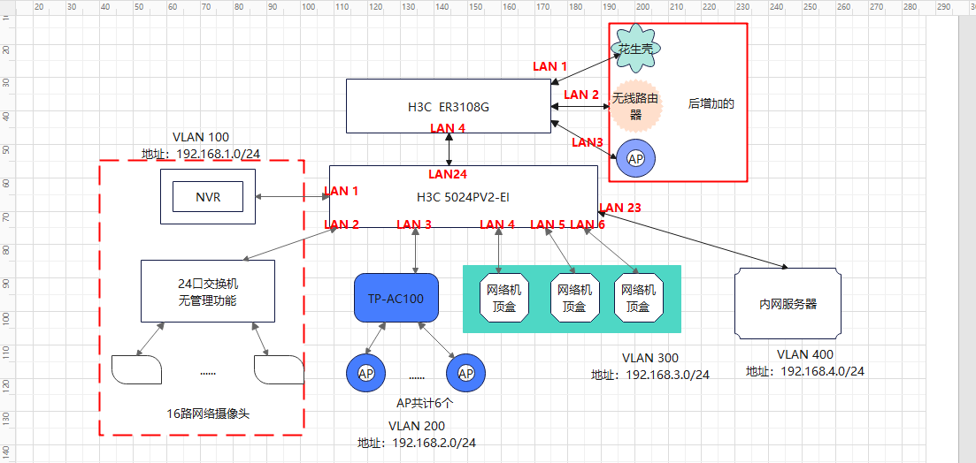Viewport: 976px width, 463px height.
Task: Select the H3C ER3108G router box
Action: click(x=448, y=106)
